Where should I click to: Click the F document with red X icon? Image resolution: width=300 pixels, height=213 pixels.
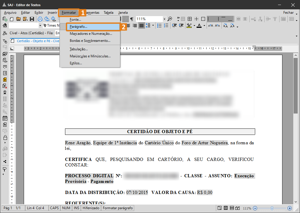pyautogui.click(x=5, y=86)
